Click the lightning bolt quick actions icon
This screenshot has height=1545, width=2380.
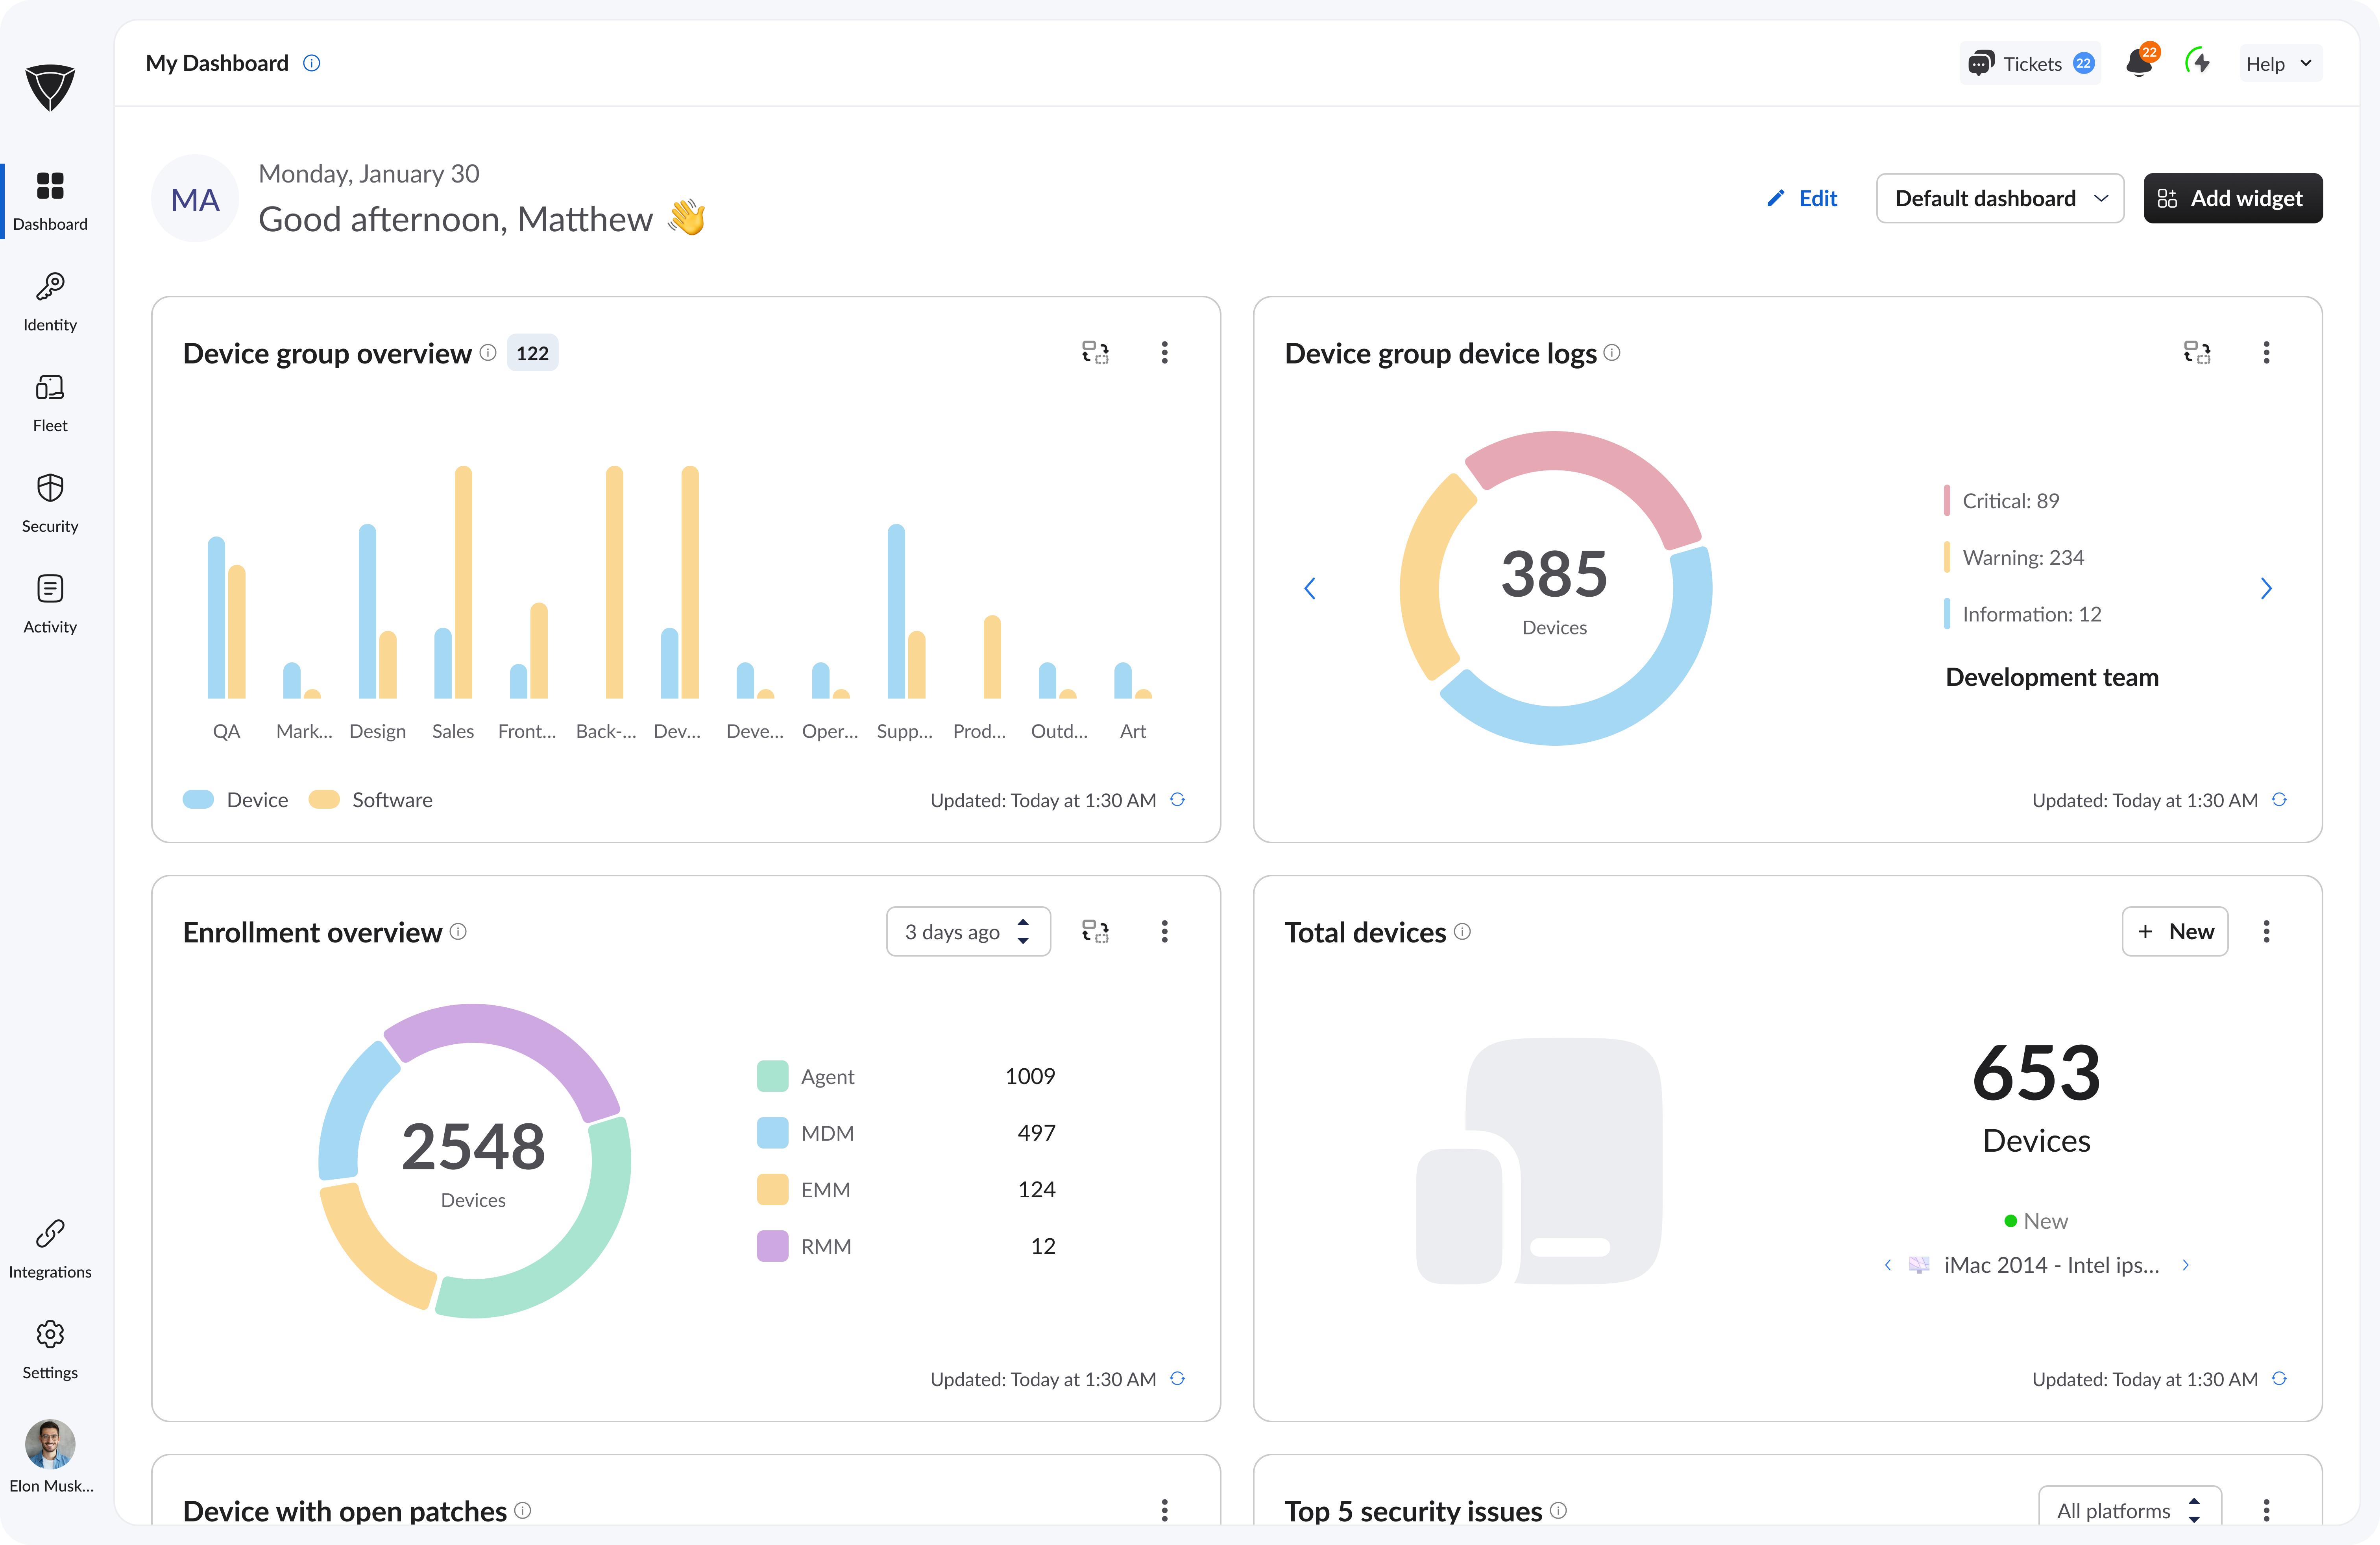click(x=2198, y=63)
